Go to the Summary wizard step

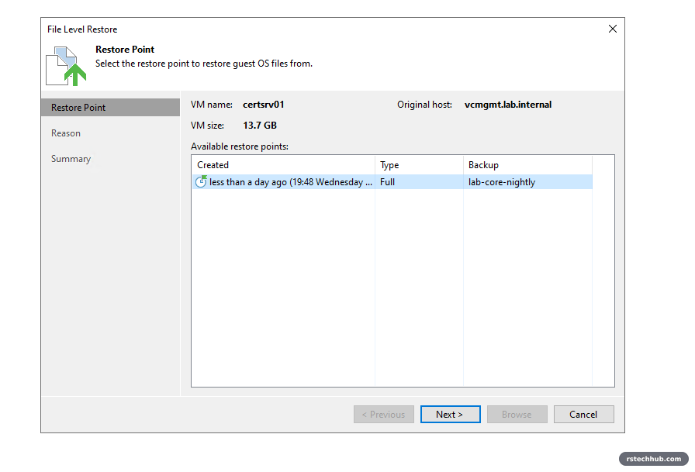point(71,159)
